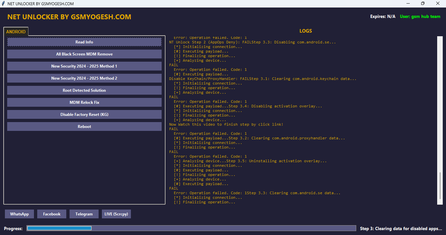Reboot the device

pyautogui.click(x=84, y=127)
